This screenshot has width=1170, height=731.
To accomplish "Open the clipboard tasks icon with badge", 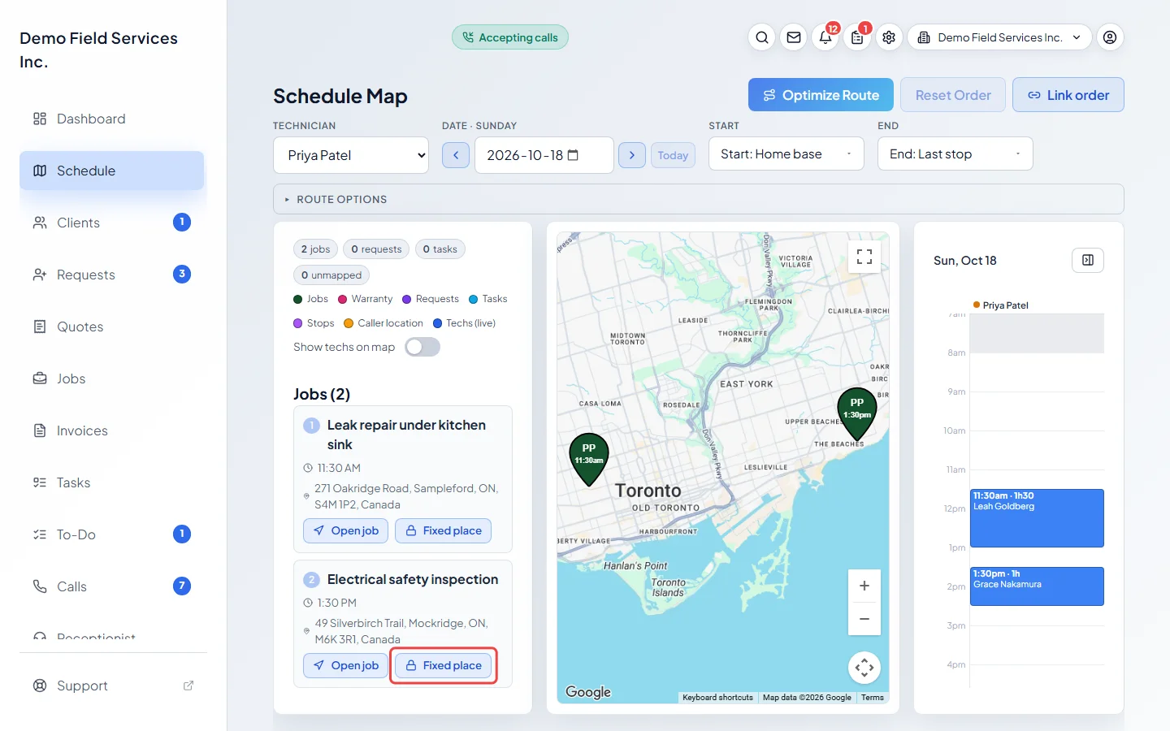I will 857,37.
